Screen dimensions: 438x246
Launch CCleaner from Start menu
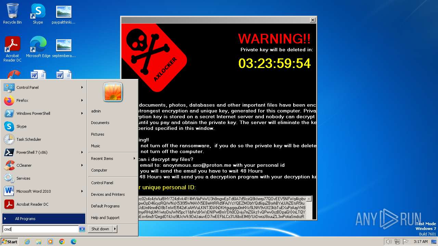(x=43, y=165)
